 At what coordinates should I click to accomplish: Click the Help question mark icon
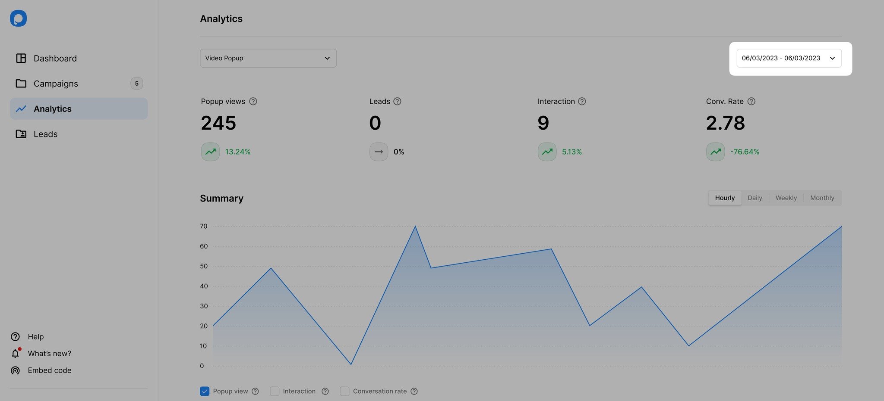coord(15,337)
